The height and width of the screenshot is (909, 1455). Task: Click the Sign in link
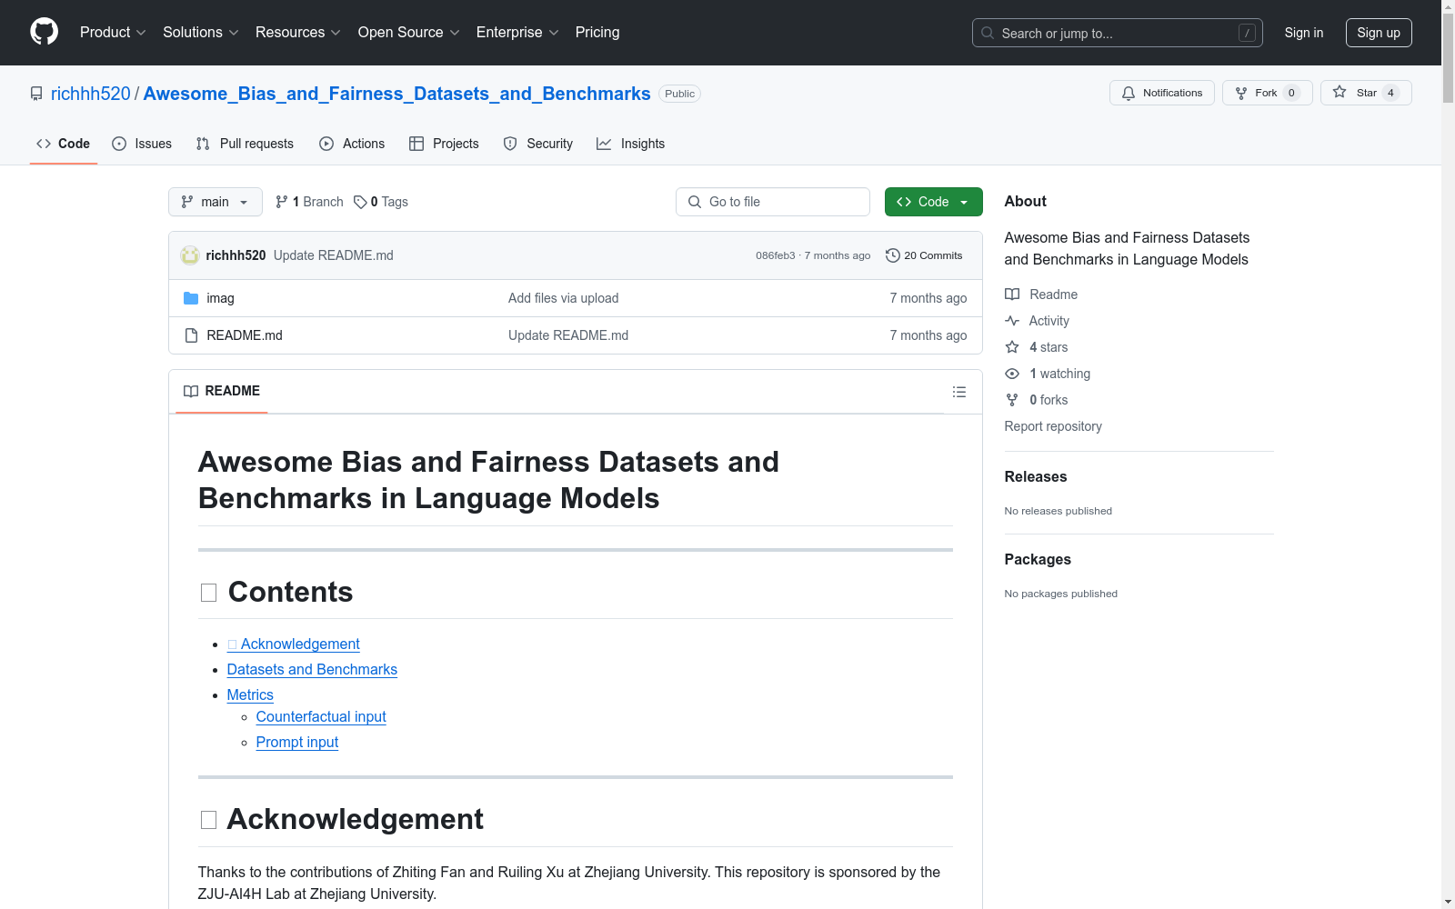(1304, 33)
